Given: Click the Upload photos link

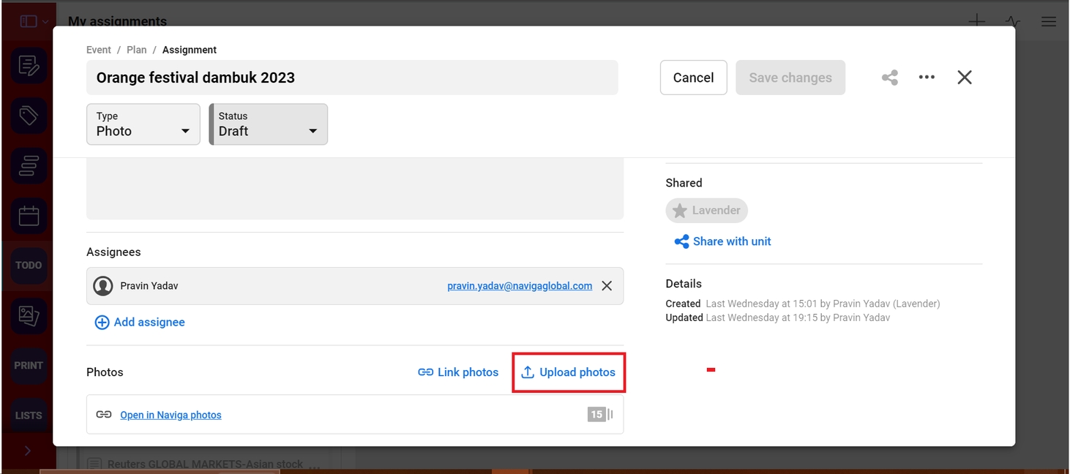Looking at the screenshot, I should 569,372.
